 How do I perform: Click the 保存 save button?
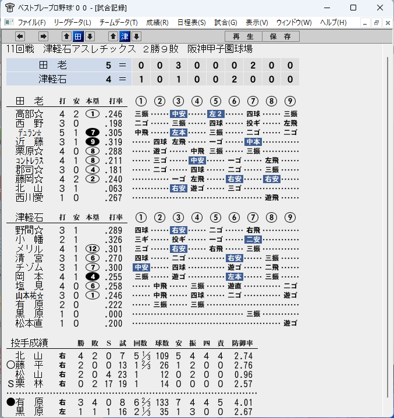coord(281,37)
